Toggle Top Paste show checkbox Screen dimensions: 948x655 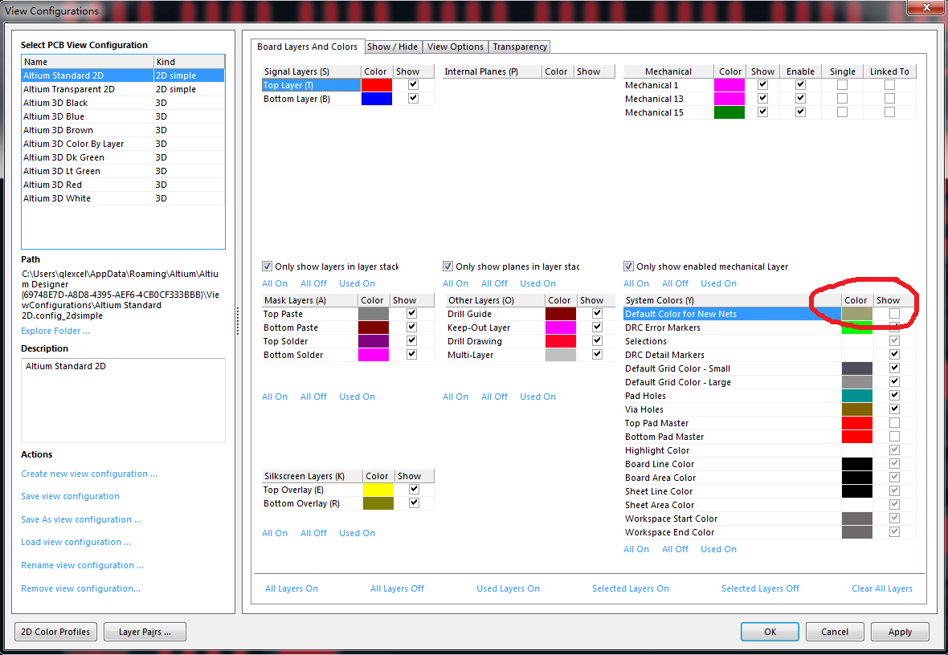point(411,313)
